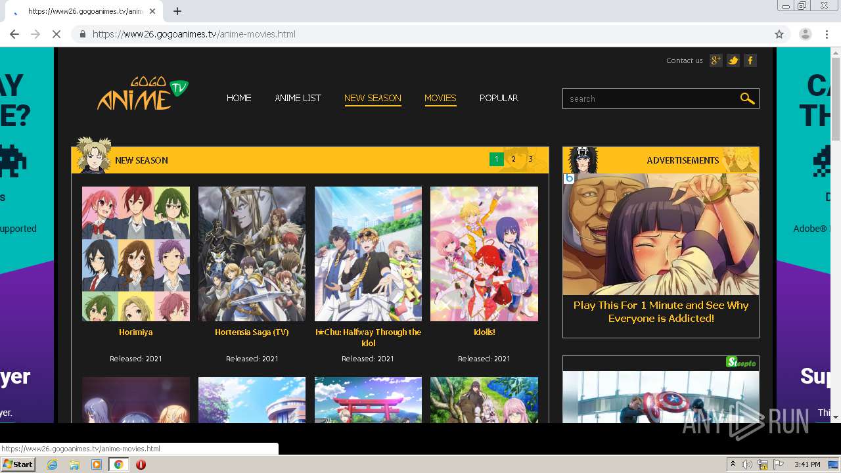The image size is (841, 473).
Task: Bookmark this page with the star icon
Action: point(779,34)
